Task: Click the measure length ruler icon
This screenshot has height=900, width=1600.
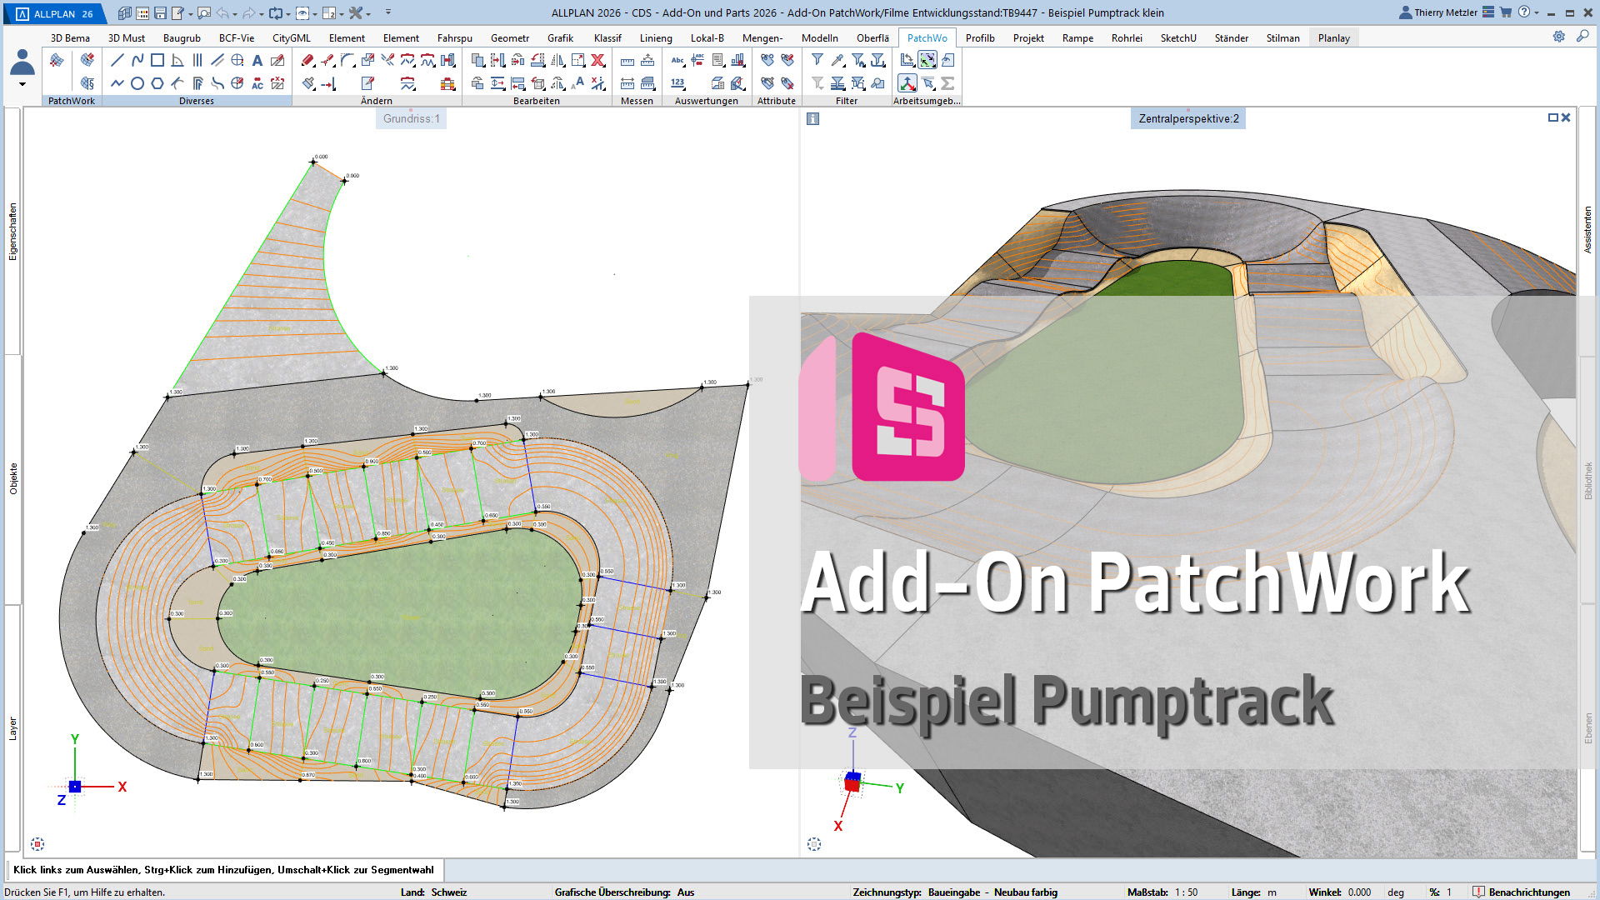Action: (627, 61)
